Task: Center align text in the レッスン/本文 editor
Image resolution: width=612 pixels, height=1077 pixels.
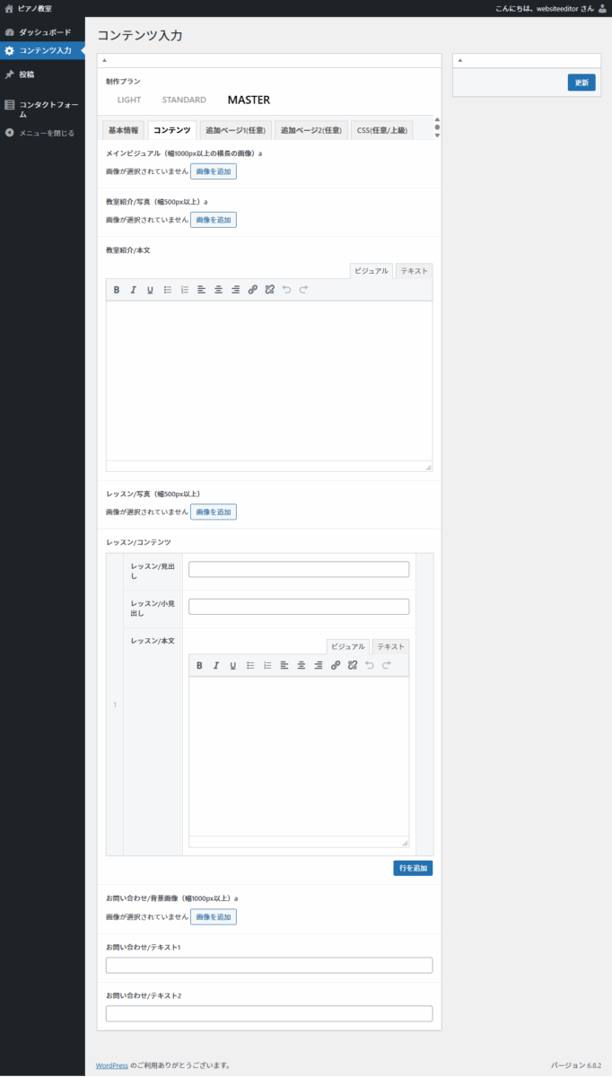Action: 301,665
